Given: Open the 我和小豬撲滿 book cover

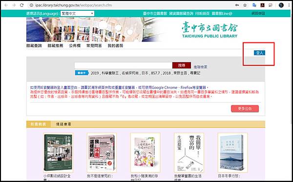Looking at the screenshot, I should (x=145, y=153).
